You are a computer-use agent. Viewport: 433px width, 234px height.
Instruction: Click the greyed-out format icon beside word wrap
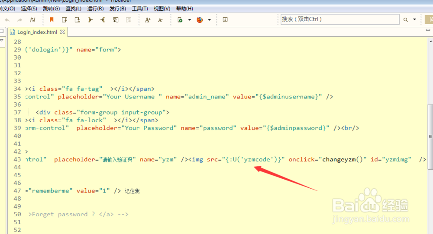point(129,20)
